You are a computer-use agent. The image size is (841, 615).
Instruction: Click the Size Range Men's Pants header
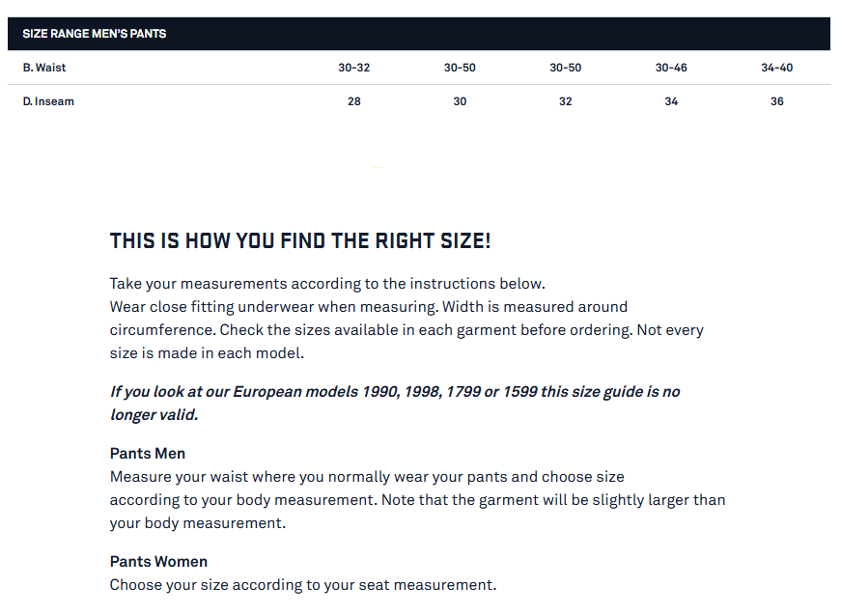click(95, 34)
